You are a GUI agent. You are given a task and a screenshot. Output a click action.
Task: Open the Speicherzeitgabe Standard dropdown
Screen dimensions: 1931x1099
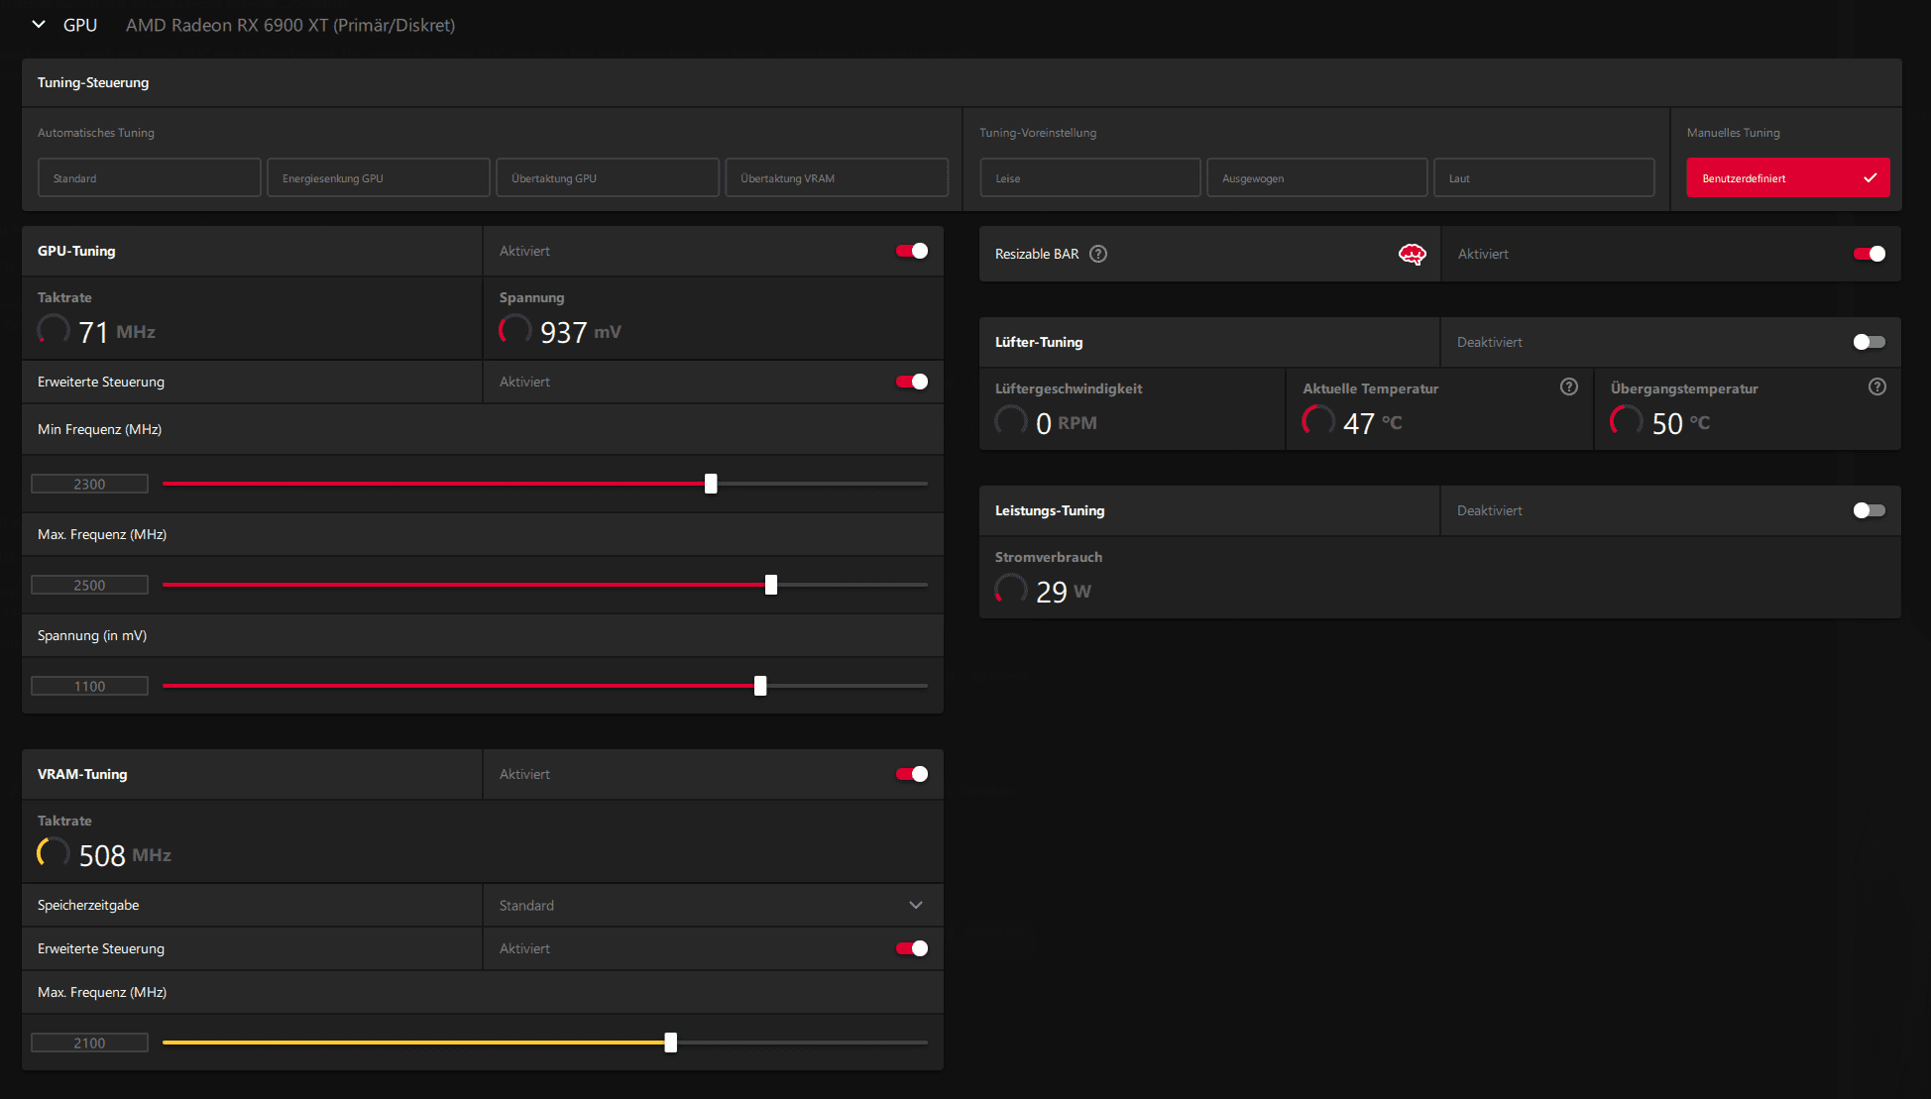tap(712, 905)
